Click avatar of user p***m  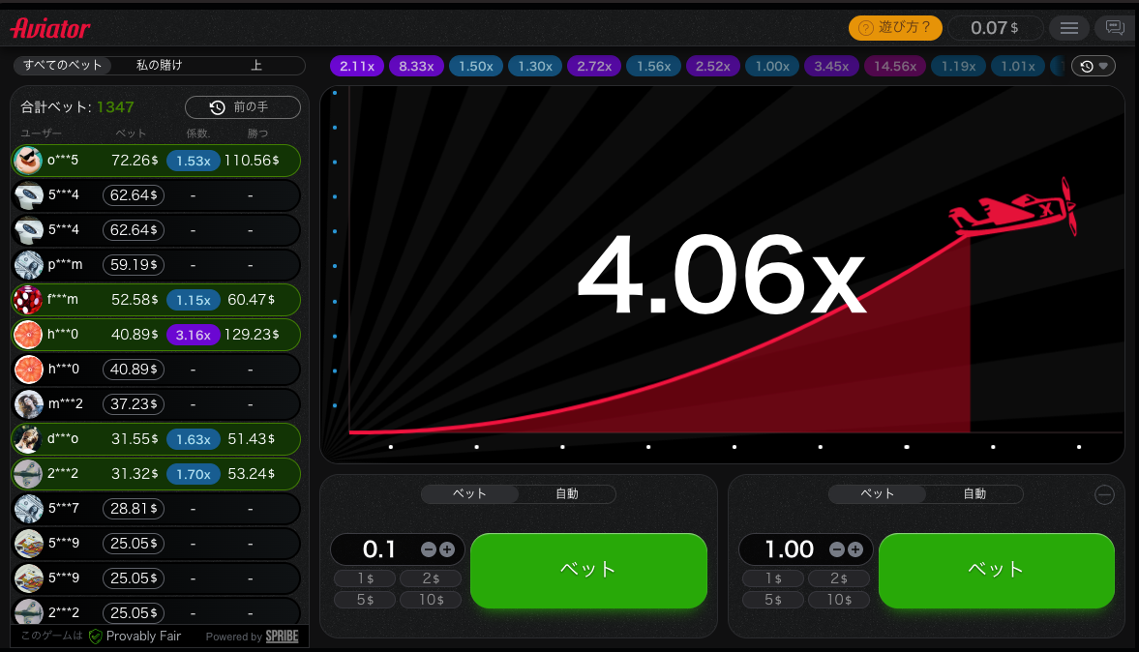pos(28,265)
